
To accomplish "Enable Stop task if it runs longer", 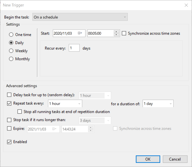I will point(9,120).
